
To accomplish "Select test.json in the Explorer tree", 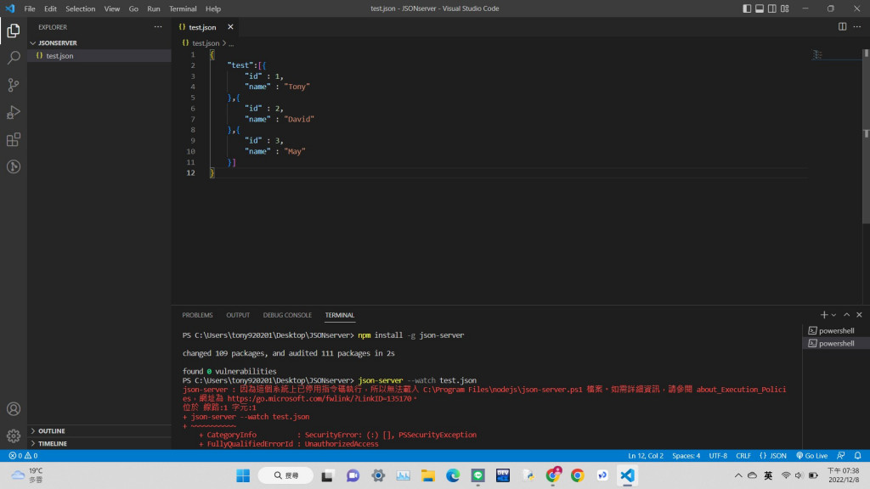I will (59, 56).
